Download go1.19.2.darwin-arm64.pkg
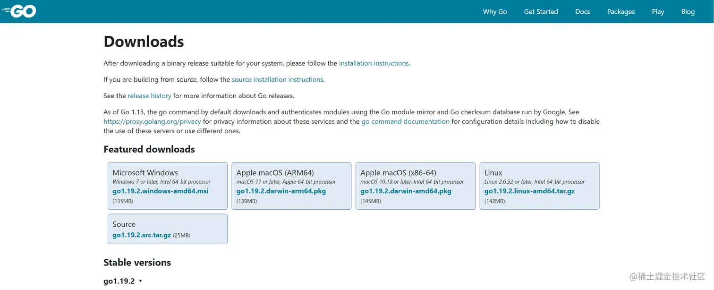 tap(281, 191)
